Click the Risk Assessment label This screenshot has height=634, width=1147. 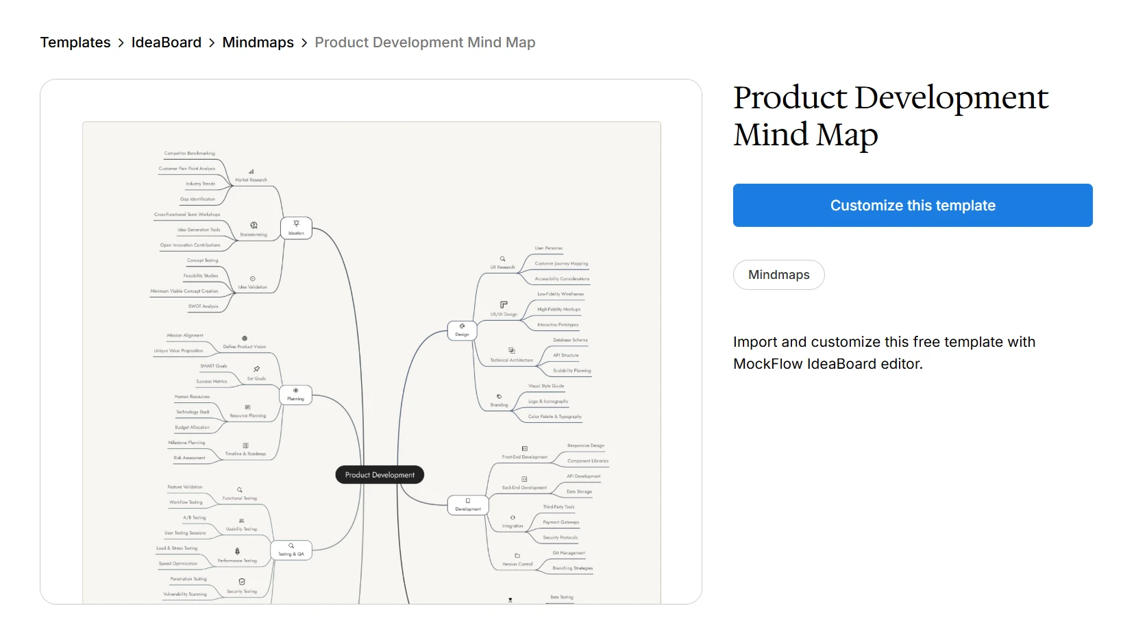190,458
